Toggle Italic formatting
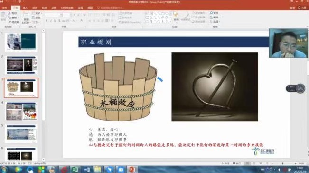Image resolution: width=309 pixels, height=173 pixels. 51,21
